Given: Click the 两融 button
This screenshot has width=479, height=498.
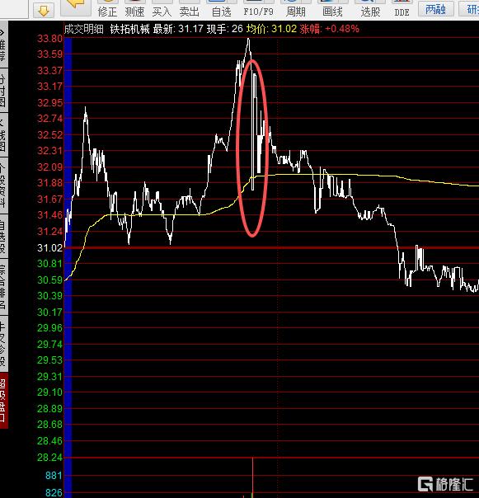Looking at the screenshot, I should coord(435,9).
